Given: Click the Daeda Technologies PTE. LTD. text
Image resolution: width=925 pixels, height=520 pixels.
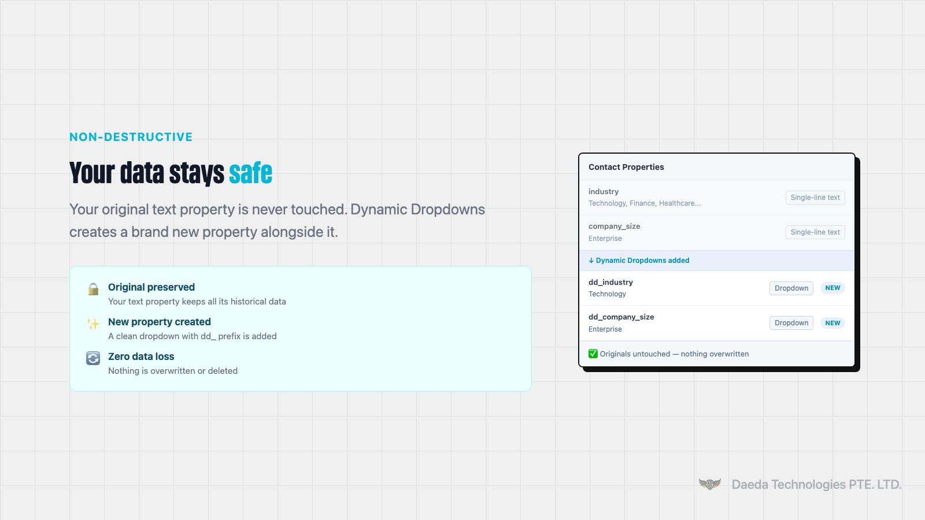Looking at the screenshot, I should point(816,484).
